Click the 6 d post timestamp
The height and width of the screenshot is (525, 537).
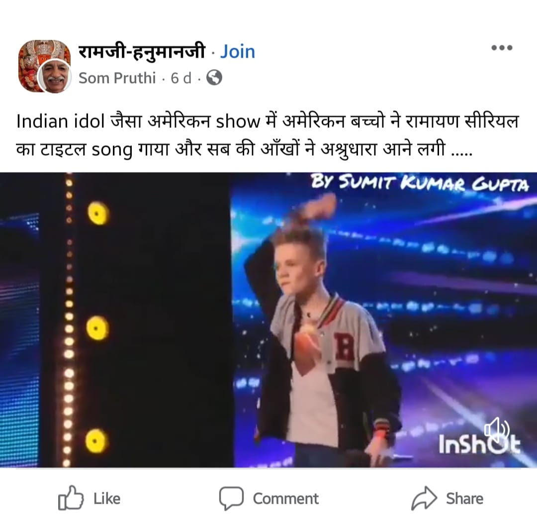[x=181, y=78]
